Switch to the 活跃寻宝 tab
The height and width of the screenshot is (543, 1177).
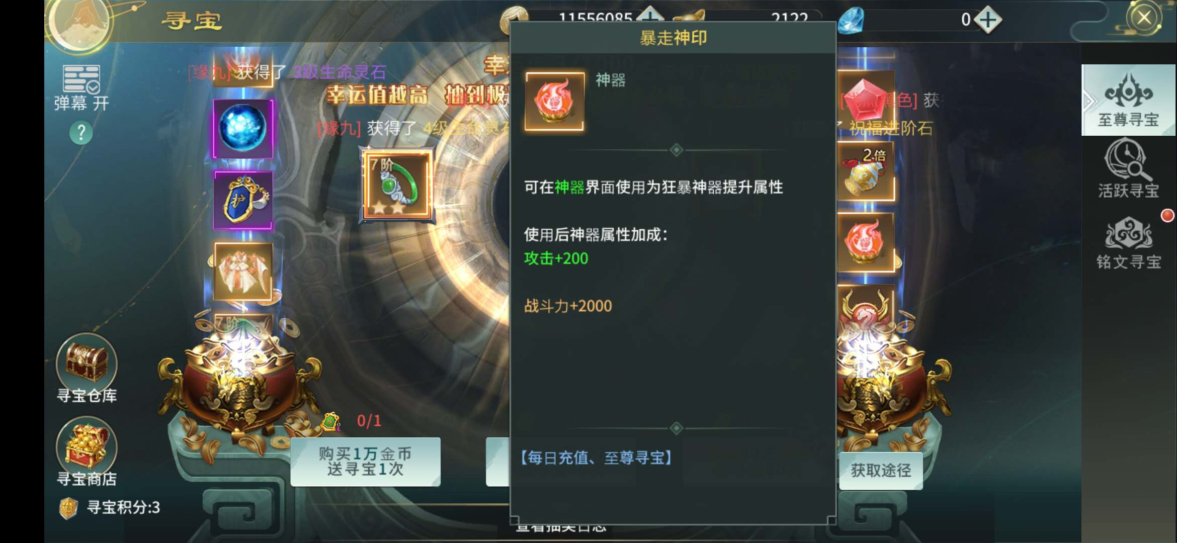pyautogui.click(x=1128, y=169)
